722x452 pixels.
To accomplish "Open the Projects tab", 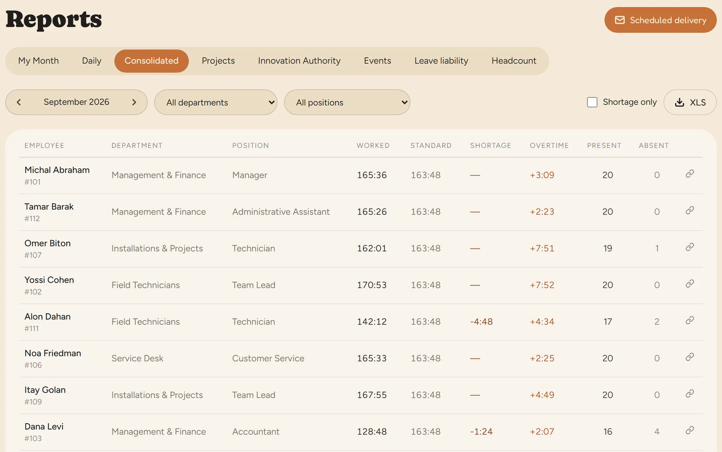I will 218,61.
